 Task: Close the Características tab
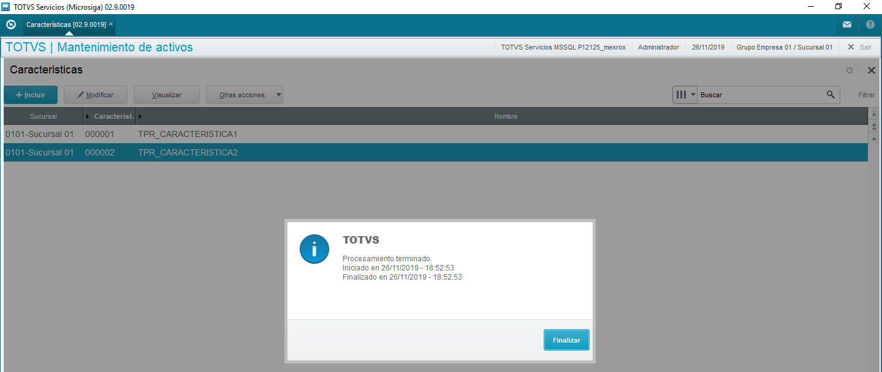pos(111,24)
